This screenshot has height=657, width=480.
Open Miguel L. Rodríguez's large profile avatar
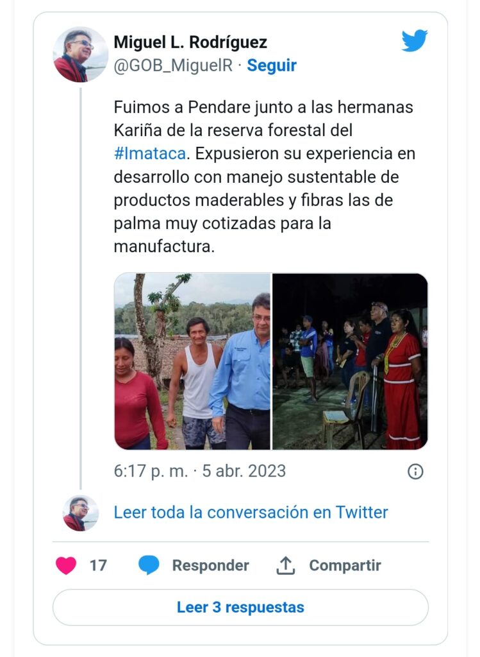pos(80,55)
